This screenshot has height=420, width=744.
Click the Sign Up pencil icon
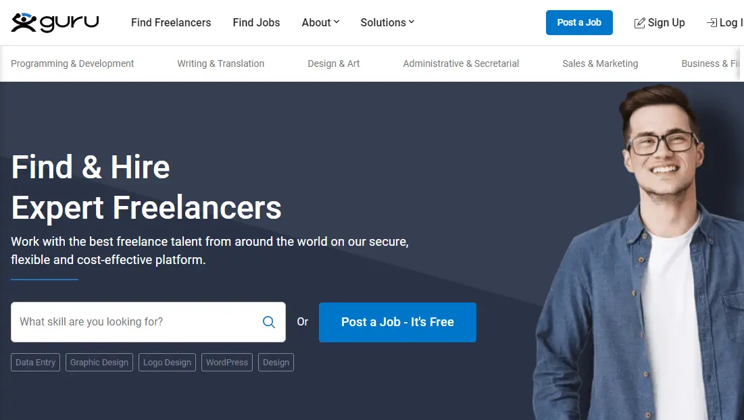pos(640,23)
